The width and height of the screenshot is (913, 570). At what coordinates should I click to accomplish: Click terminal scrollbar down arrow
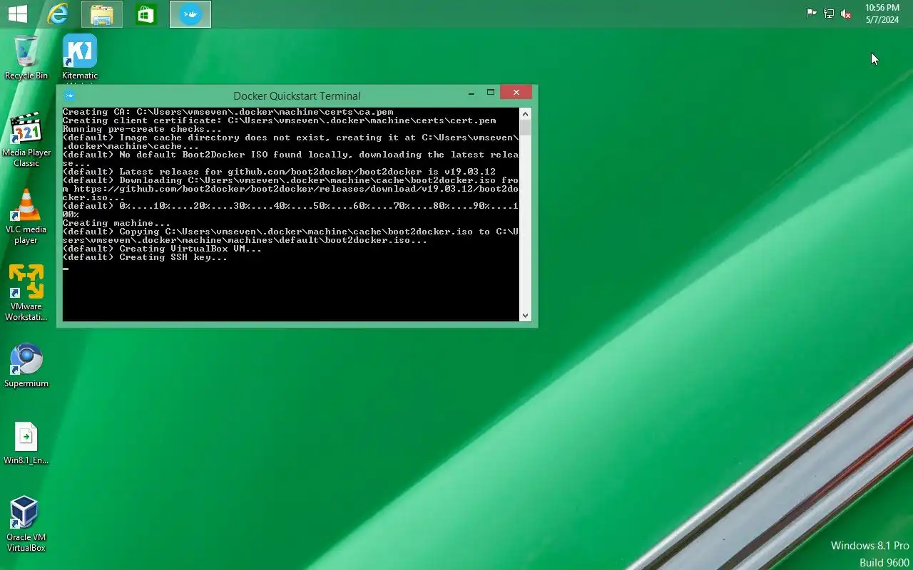click(526, 315)
